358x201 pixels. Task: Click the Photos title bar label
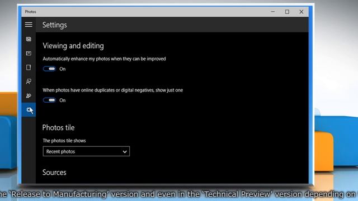[x=30, y=12]
